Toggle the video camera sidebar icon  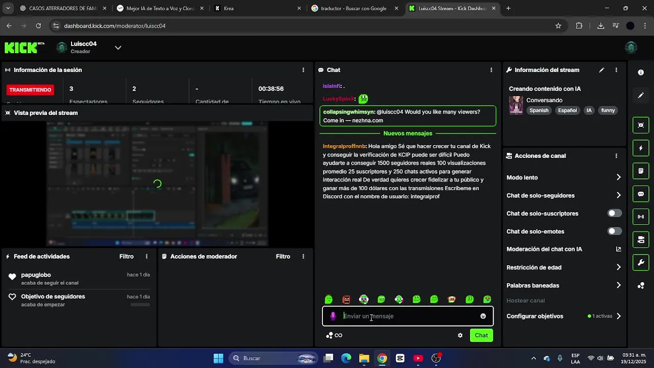click(641, 240)
